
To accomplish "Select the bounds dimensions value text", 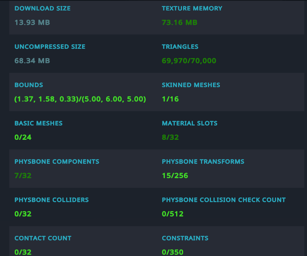I will point(80,99).
